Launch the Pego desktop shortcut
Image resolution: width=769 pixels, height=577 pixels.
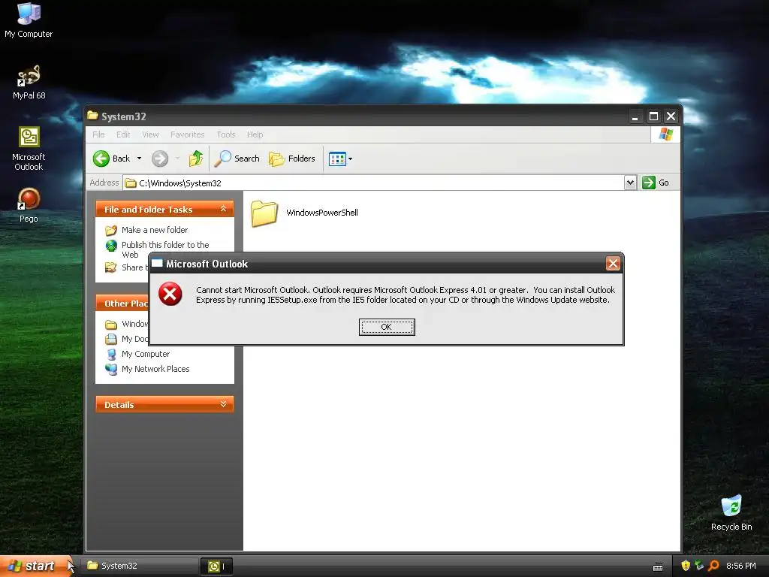(29, 205)
